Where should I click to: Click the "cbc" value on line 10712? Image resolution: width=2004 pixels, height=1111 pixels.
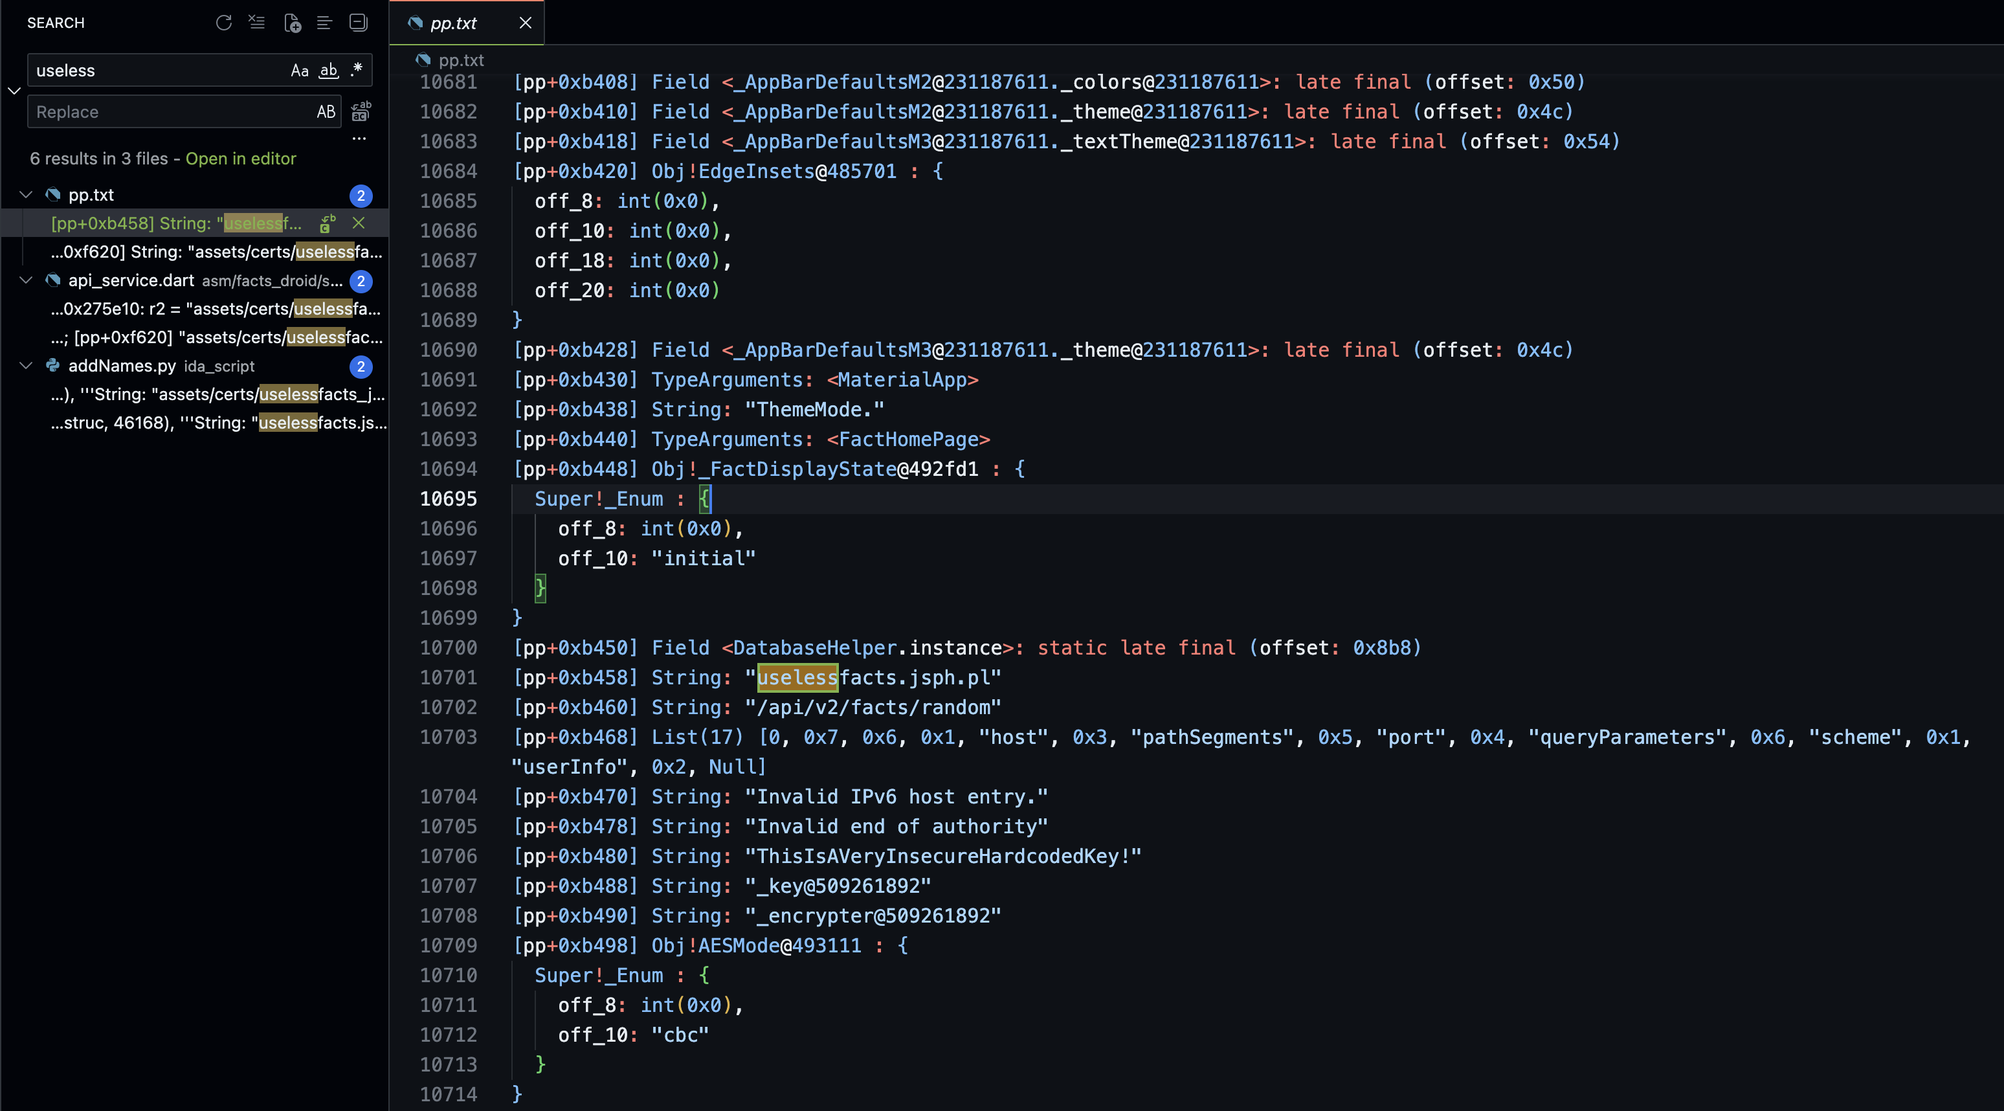680,1035
